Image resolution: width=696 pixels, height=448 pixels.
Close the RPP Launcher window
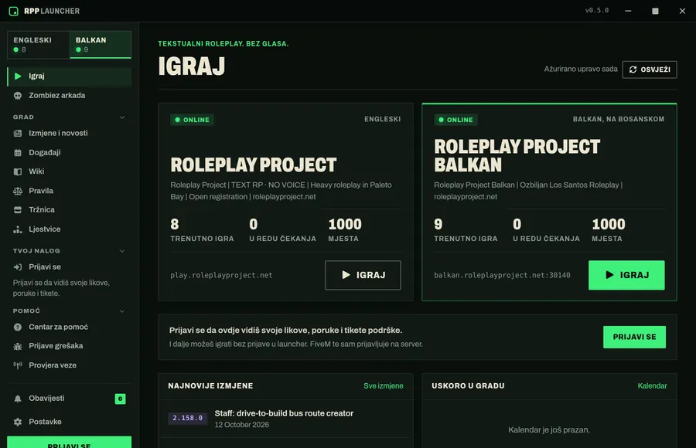pos(682,11)
